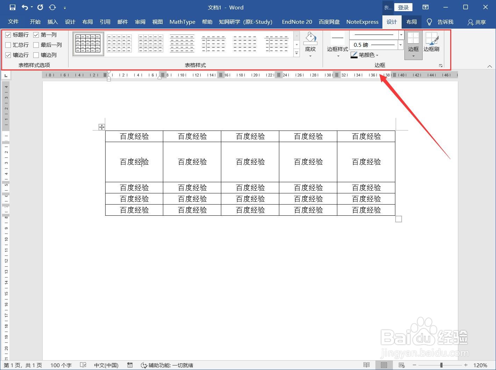Select the last table style in gallery row

pyautogui.click(x=276, y=44)
